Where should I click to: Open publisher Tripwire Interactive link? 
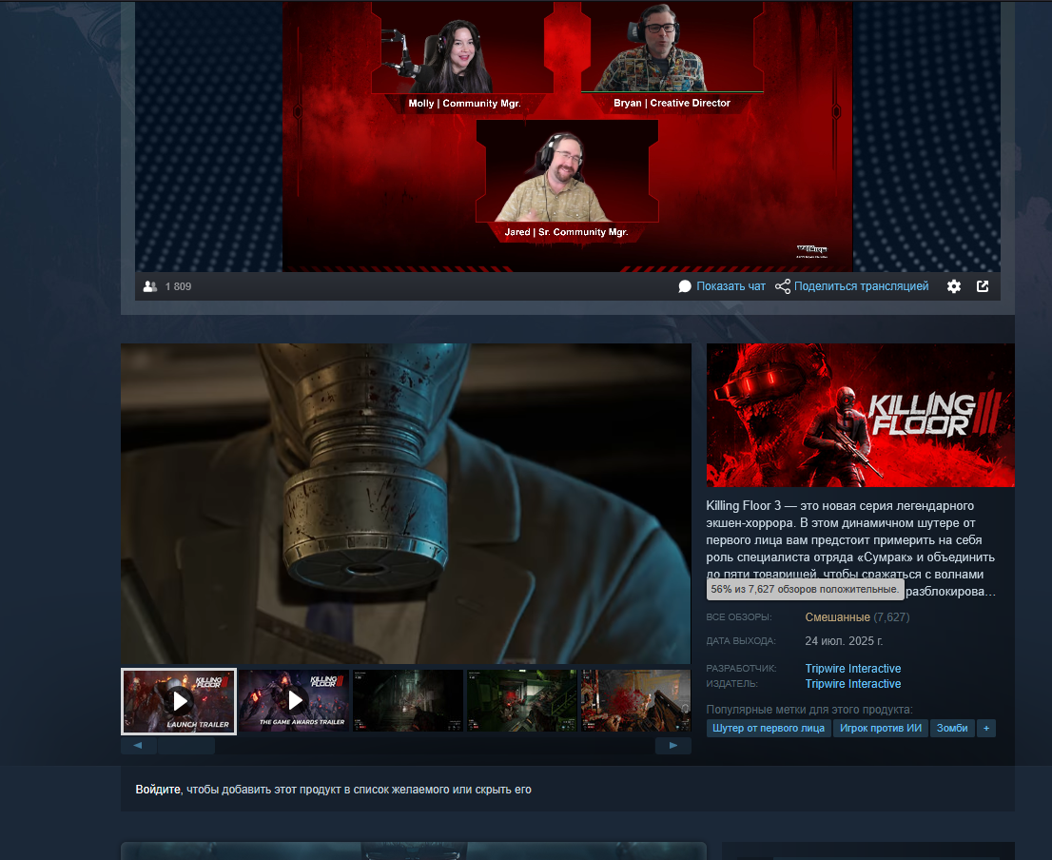click(853, 684)
